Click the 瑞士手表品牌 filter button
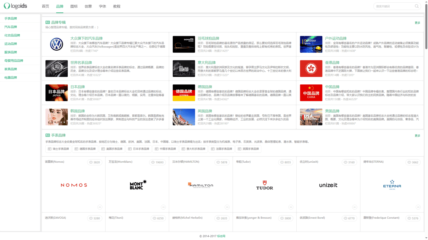The image size is (428, 240). click(58, 149)
